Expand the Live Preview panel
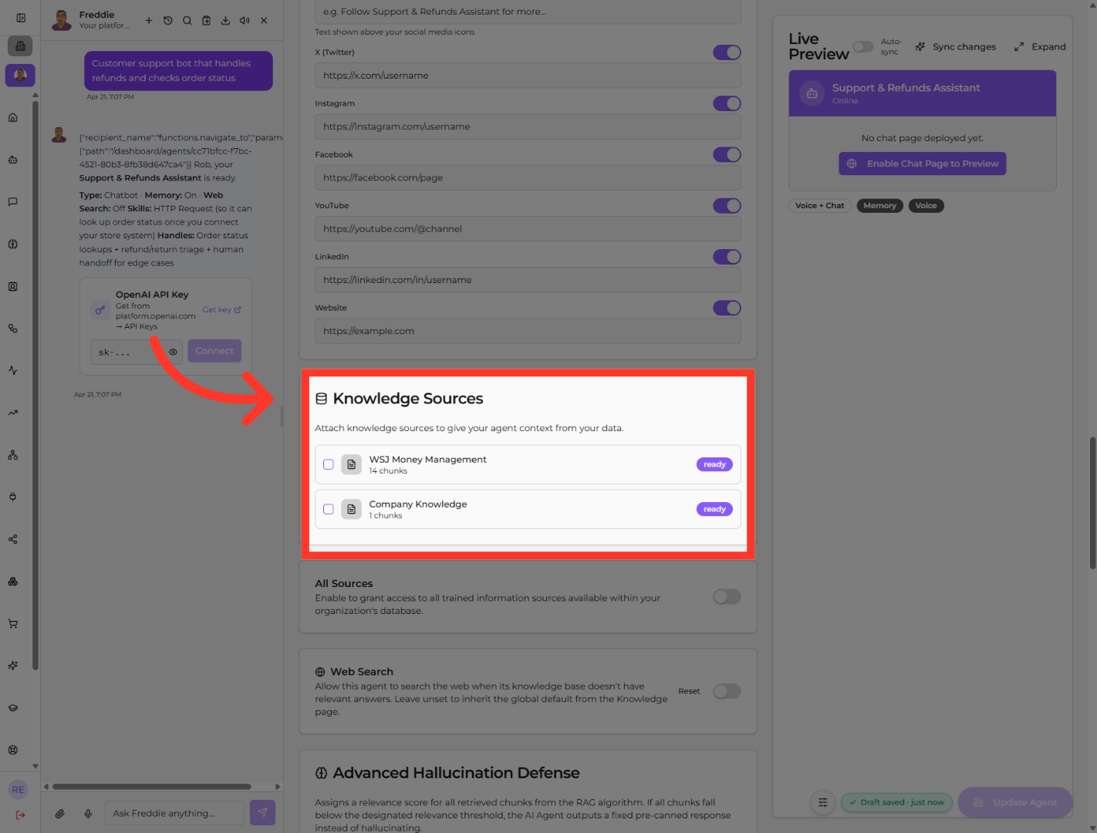This screenshot has width=1097, height=833. pos(1040,47)
